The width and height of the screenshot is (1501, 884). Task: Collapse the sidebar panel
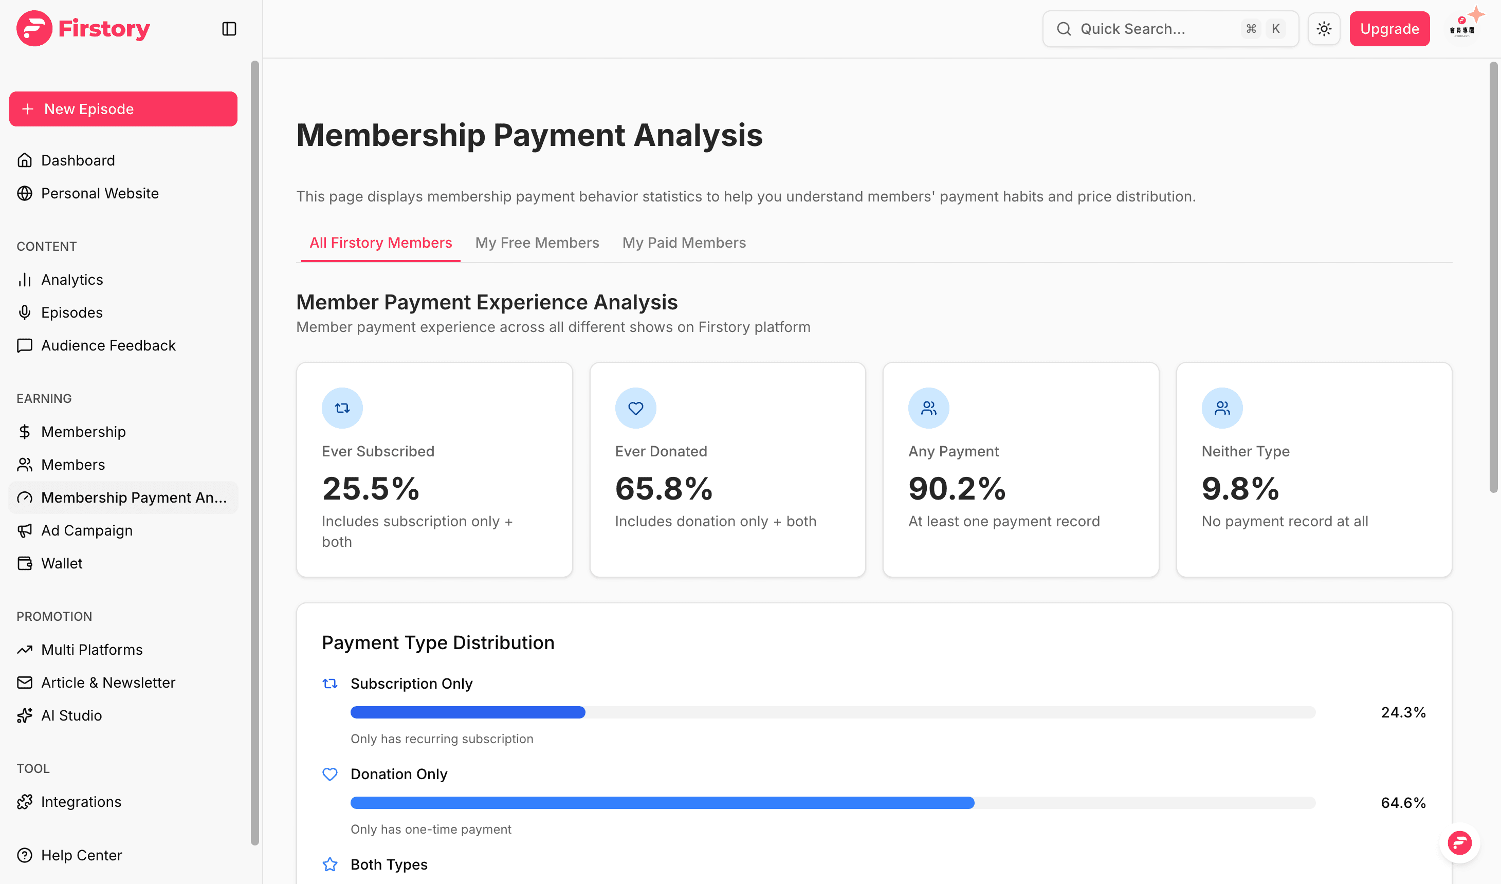click(229, 29)
